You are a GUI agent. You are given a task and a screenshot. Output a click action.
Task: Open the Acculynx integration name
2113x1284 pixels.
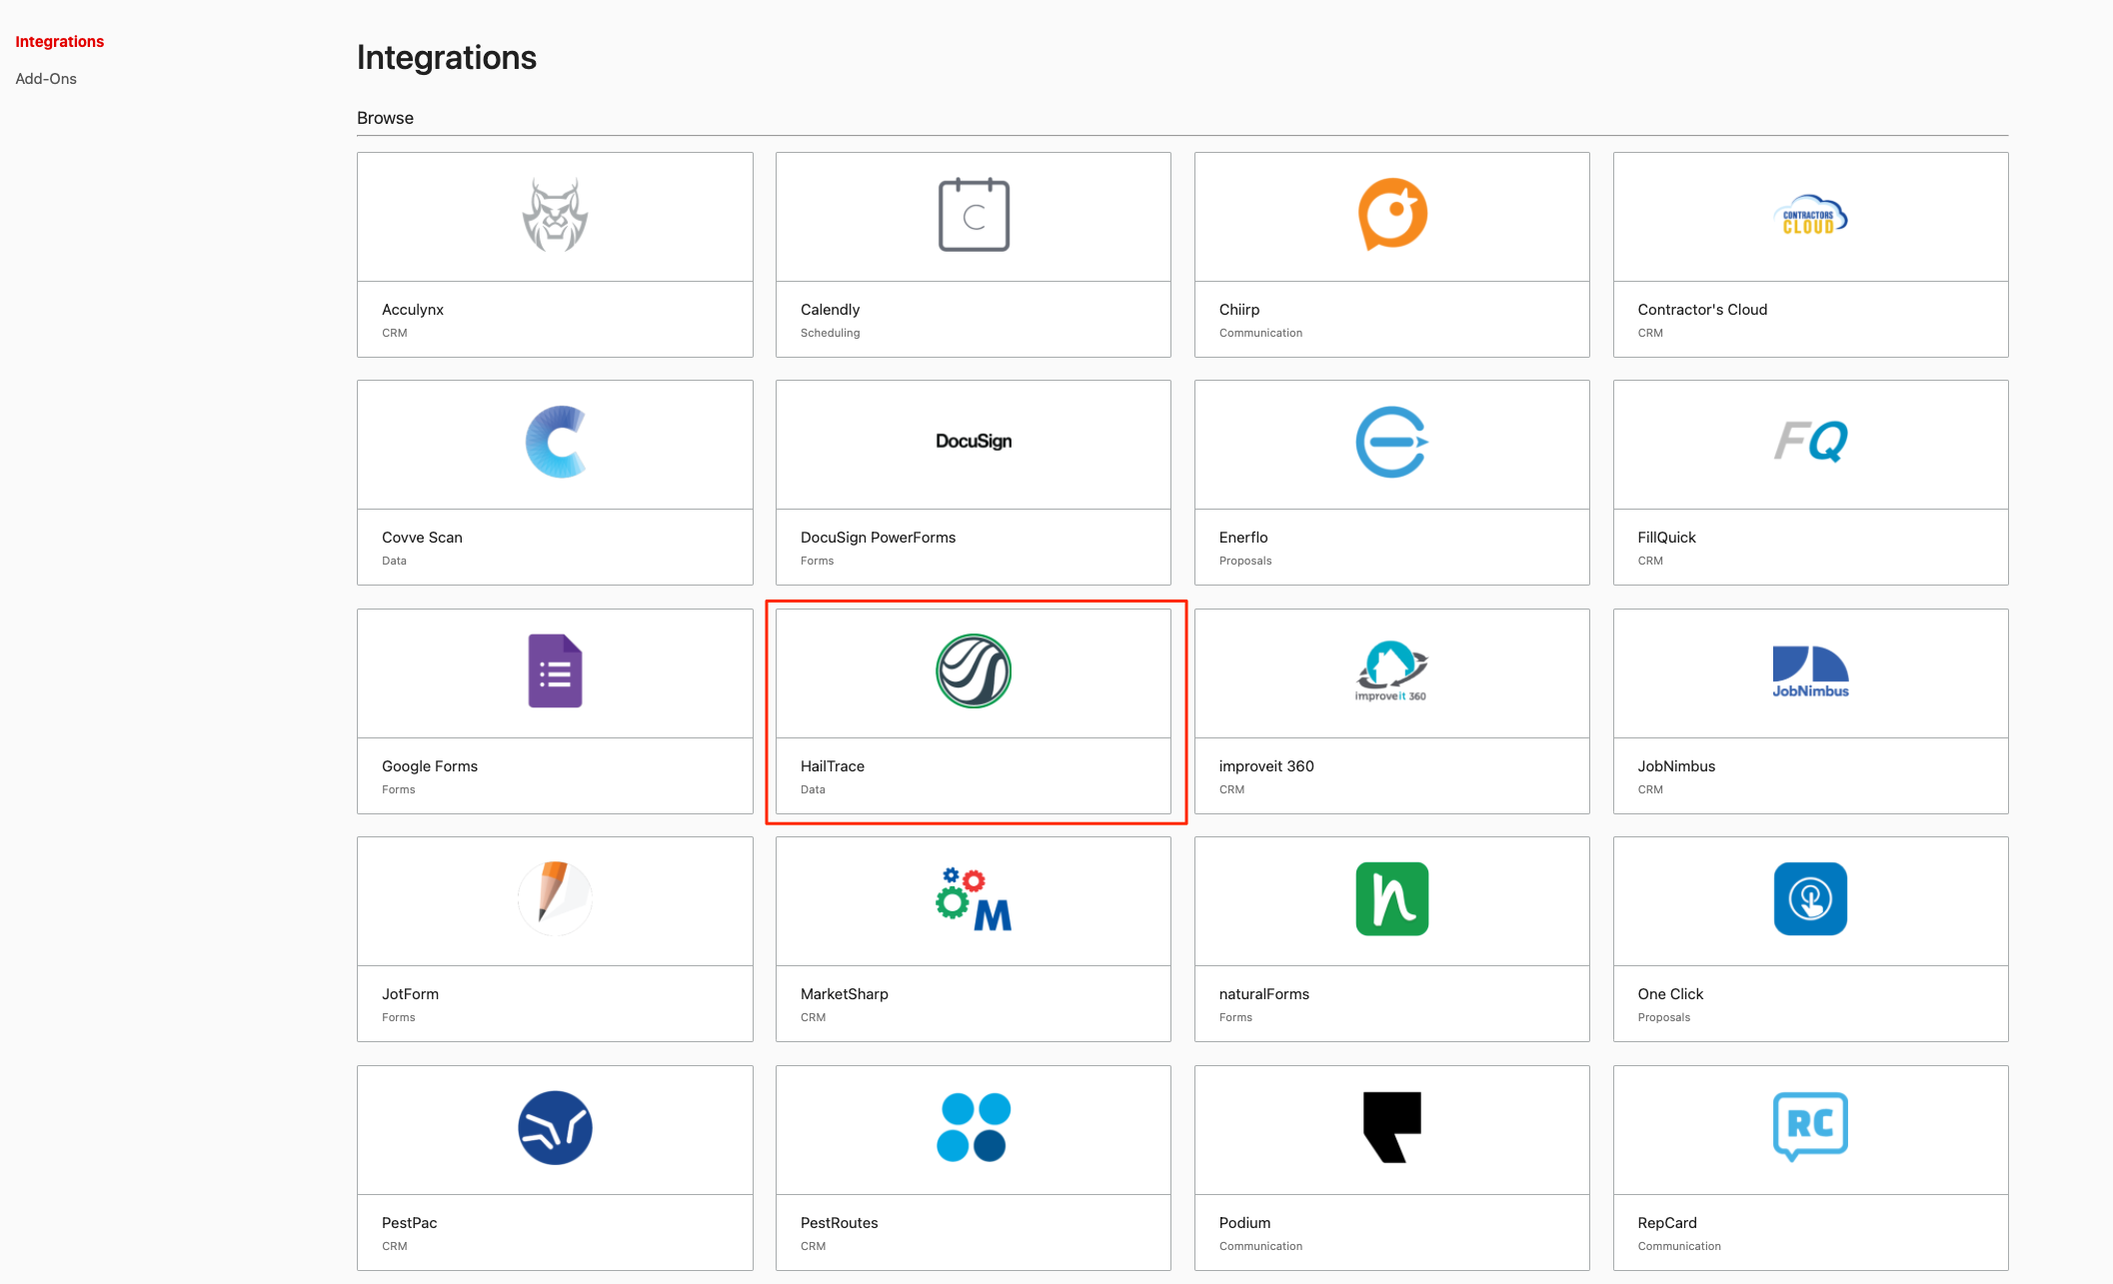[413, 309]
